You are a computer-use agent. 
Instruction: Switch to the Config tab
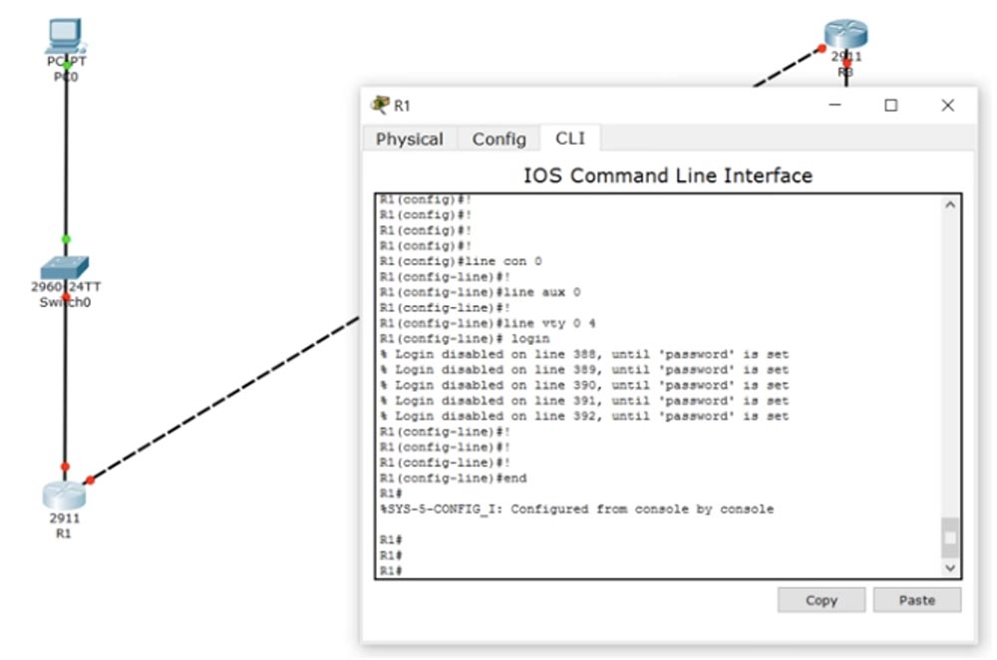[x=499, y=139]
